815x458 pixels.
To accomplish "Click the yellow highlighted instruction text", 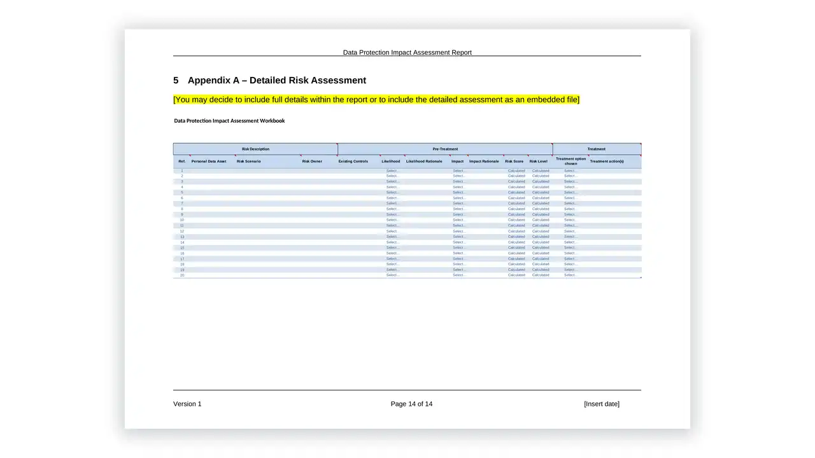I will pos(376,99).
